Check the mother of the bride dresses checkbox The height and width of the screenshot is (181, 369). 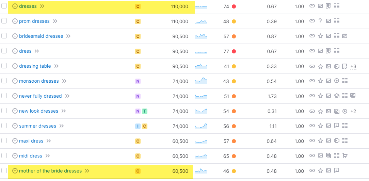(4, 171)
